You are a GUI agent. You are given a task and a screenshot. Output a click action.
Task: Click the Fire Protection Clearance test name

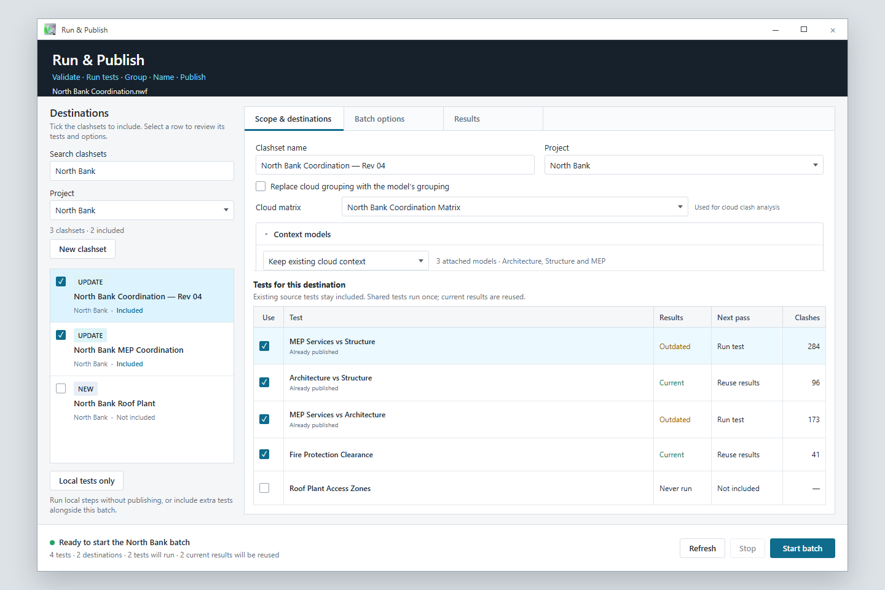tap(331, 455)
